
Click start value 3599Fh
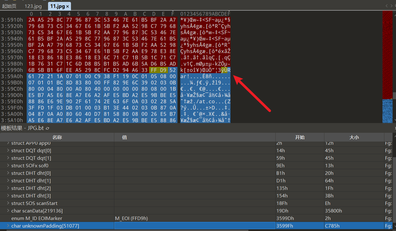pos(285,226)
